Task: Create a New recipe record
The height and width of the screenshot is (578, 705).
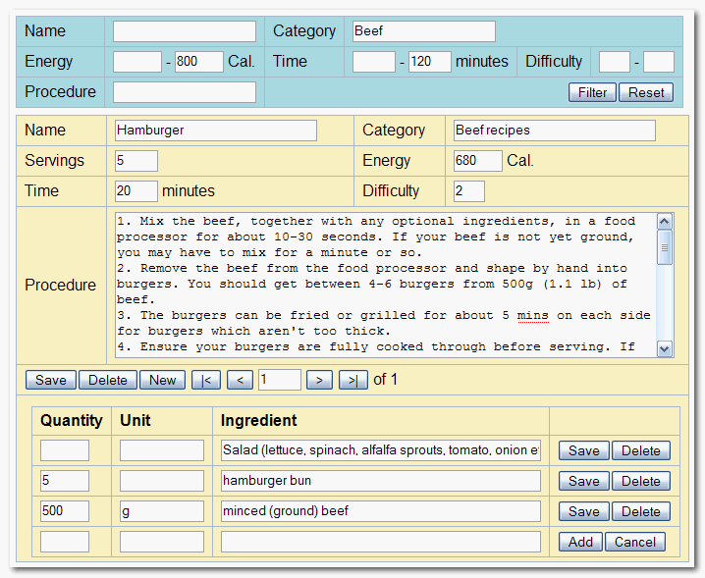Action: click(x=162, y=380)
